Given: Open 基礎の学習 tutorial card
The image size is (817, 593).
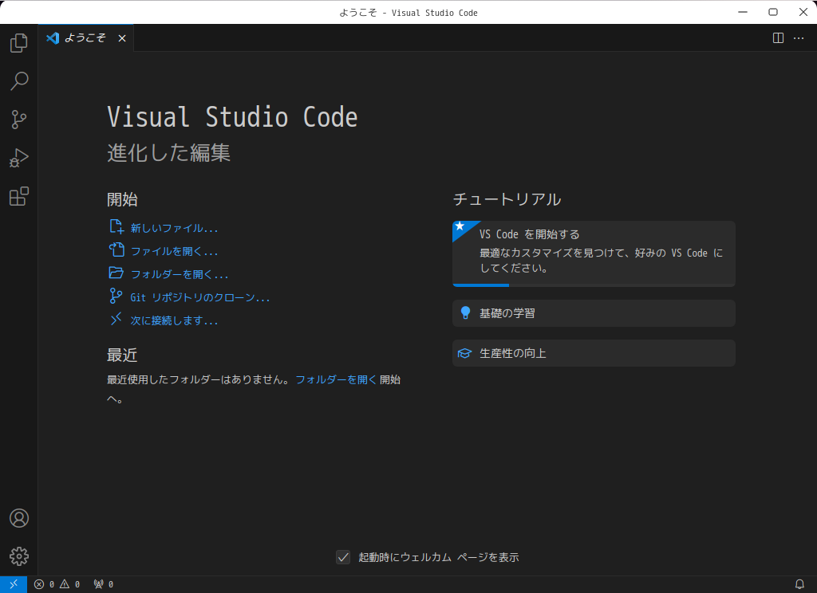Looking at the screenshot, I should [x=594, y=313].
